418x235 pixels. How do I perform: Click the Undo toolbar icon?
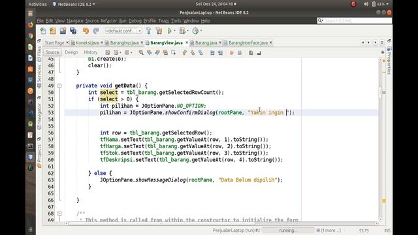[86, 31]
